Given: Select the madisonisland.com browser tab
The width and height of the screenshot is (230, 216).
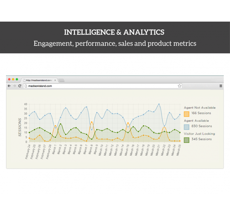Looking at the screenshot, I should pyautogui.click(x=39, y=80).
